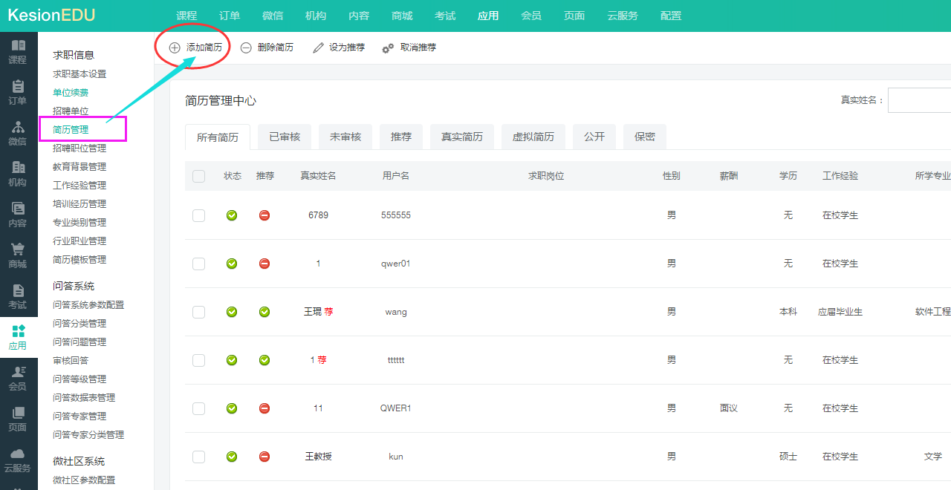
Task: Click the 设为推荐 pencil icon
Action: coord(318,48)
